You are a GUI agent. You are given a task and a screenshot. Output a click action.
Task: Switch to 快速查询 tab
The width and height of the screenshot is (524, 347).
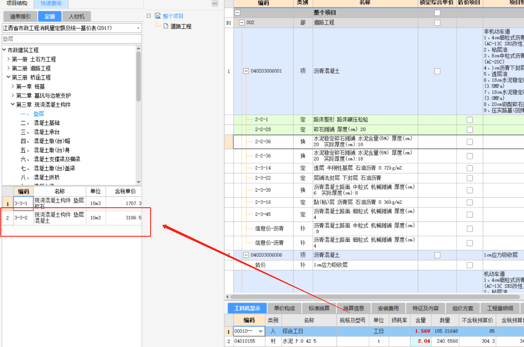point(51,3)
